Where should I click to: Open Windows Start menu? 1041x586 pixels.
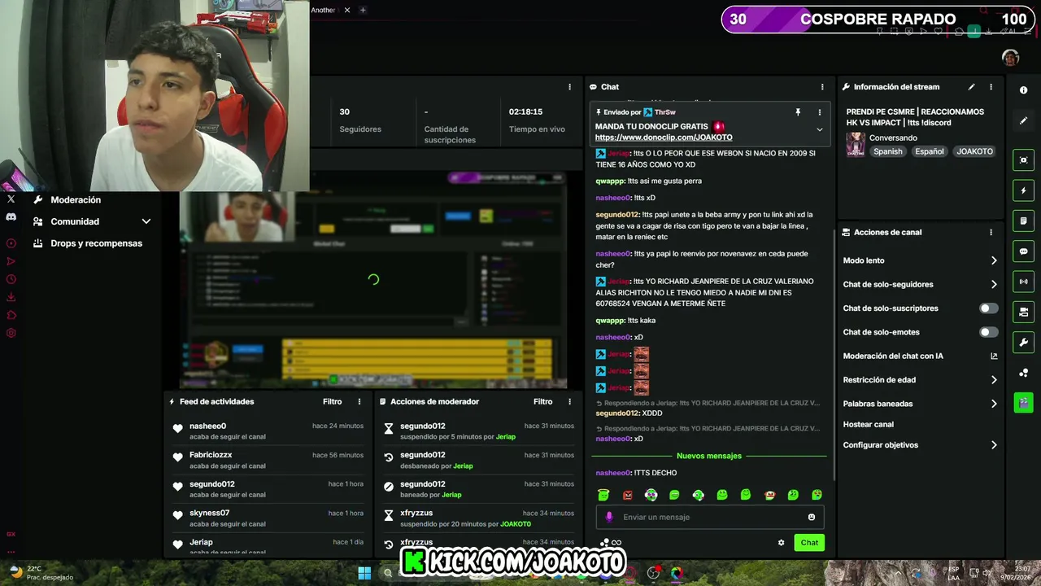pos(364,573)
